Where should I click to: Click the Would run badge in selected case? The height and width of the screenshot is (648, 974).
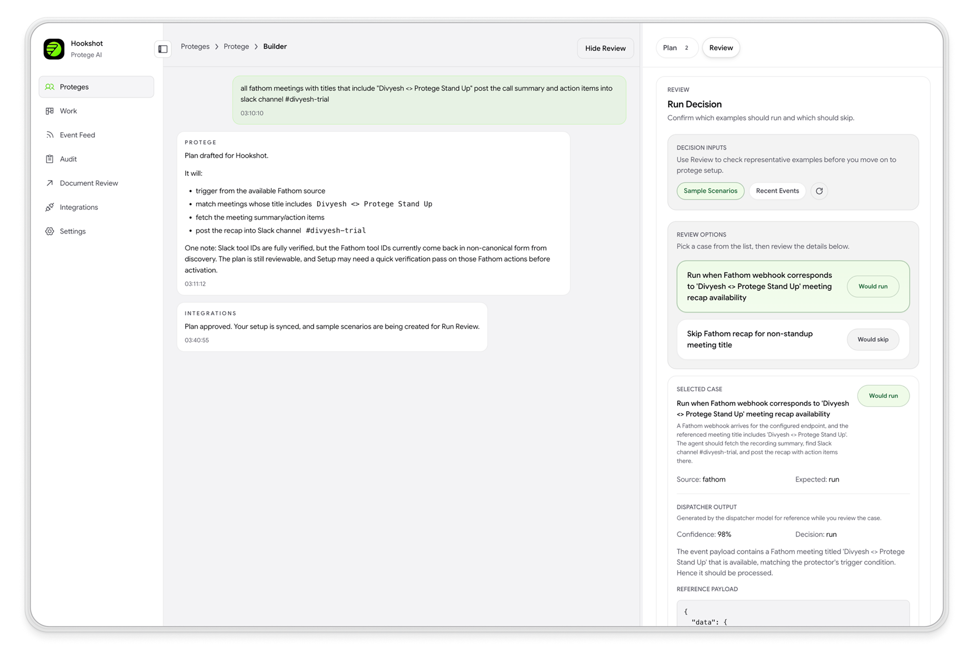click(883, 396)
